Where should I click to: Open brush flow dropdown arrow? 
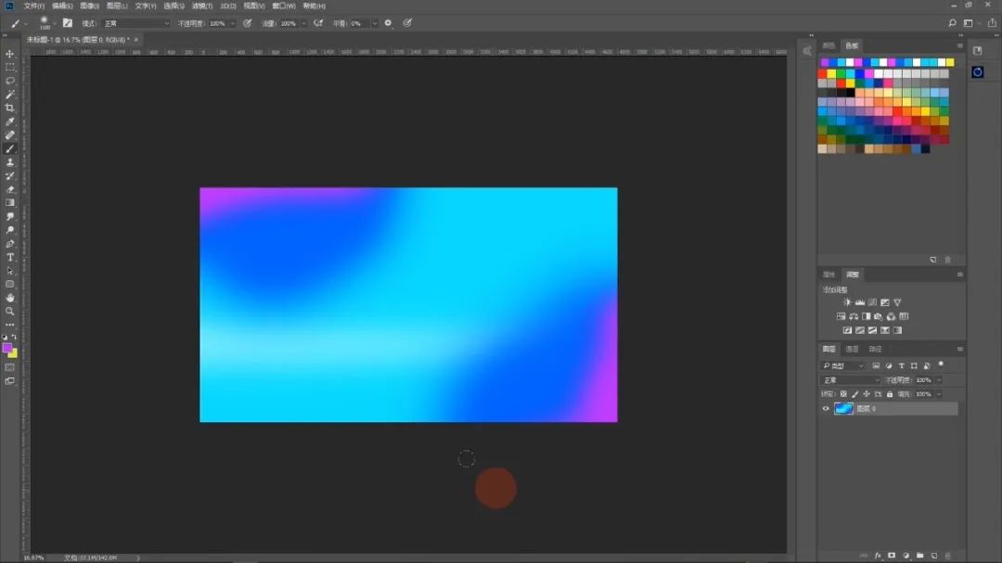coord(303,23)
